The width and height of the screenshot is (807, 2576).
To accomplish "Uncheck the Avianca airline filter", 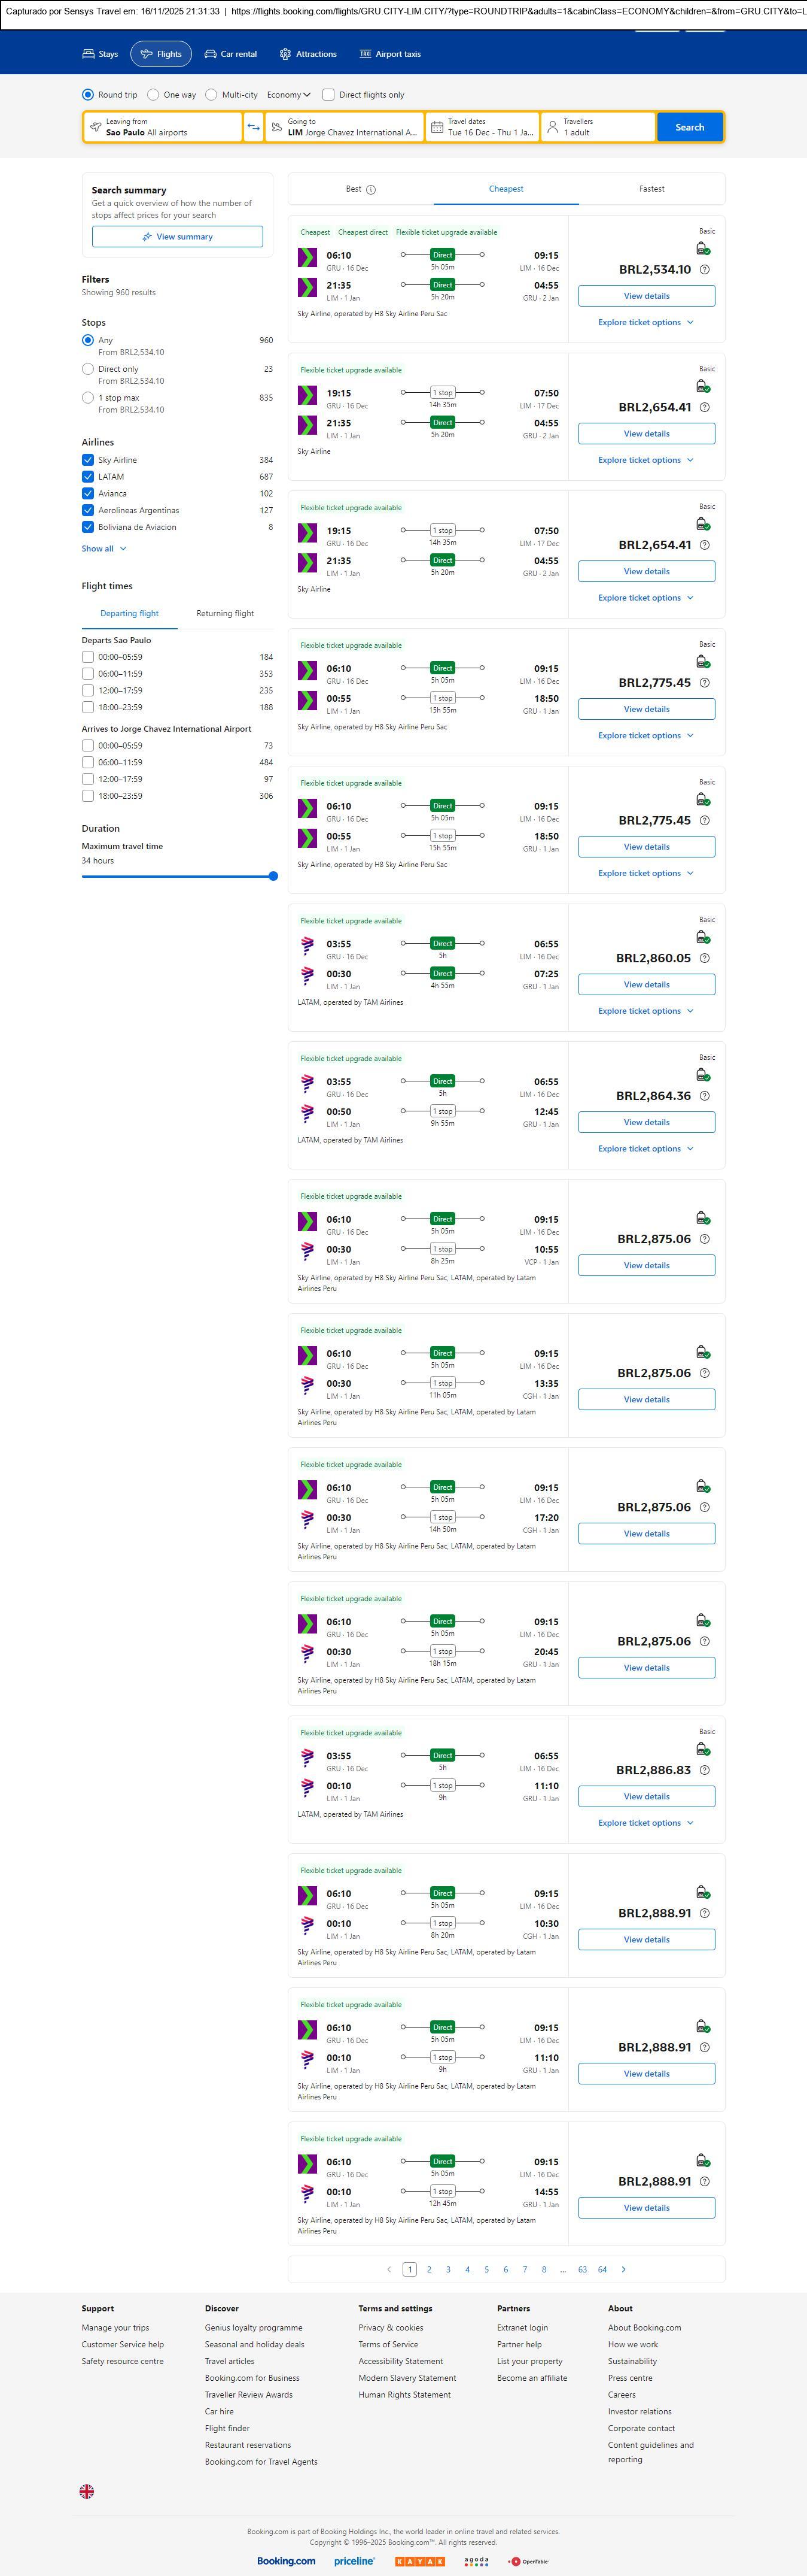I will [88, 493].
